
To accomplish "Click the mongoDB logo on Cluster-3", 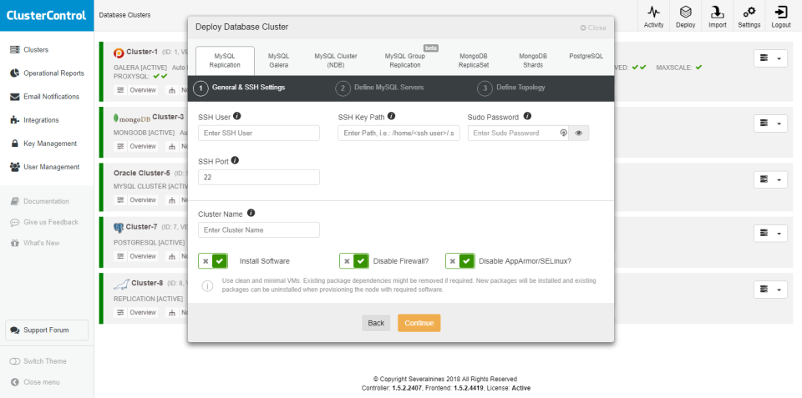I will click(131, 118).
